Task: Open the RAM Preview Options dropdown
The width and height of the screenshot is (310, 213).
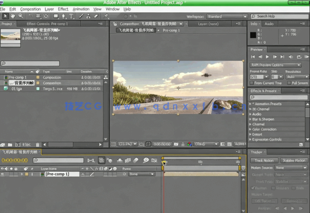Action: 276,65
